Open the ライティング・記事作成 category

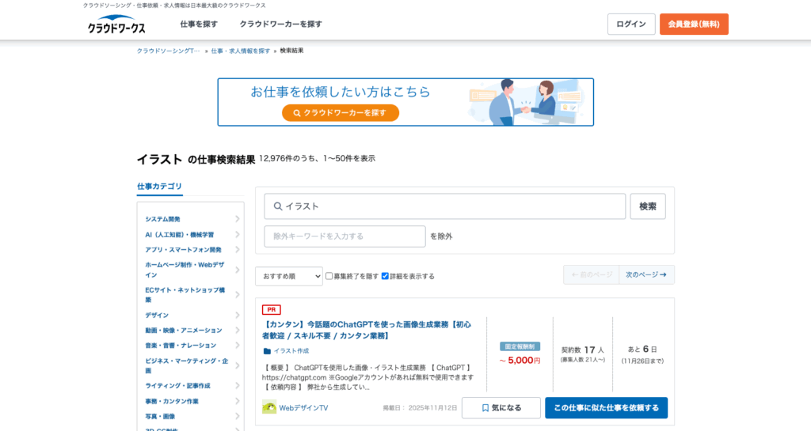[x=177, y=386]
